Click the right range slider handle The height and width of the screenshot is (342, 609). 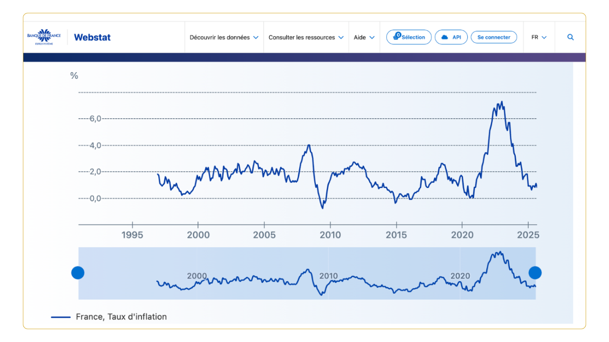pyautogui.click(x=535, y=273)
